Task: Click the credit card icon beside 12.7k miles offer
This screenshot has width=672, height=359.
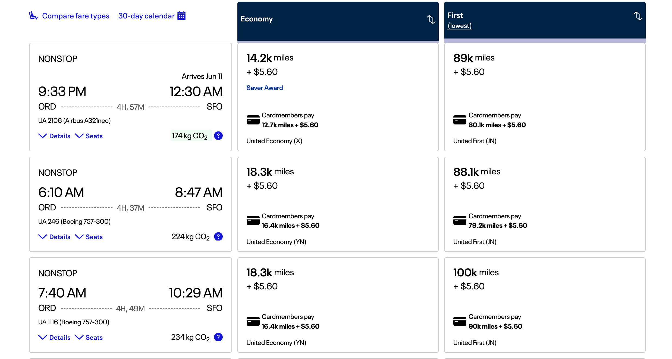Action: (253, 120)
